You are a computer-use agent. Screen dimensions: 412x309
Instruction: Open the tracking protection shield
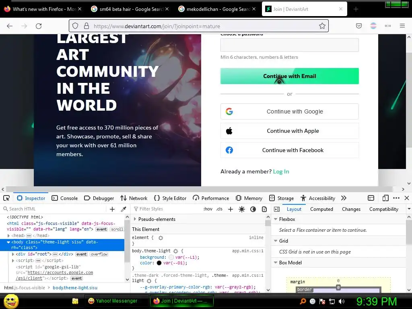[x=75, y=26]
